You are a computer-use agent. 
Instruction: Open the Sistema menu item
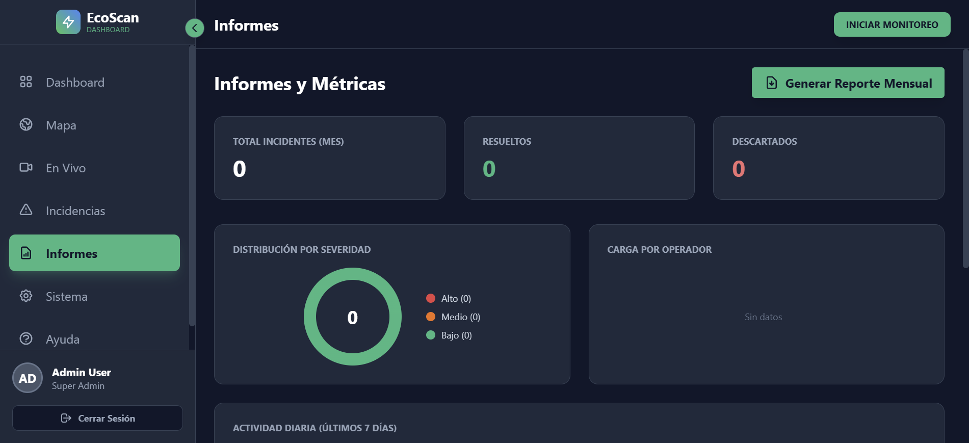67,297
